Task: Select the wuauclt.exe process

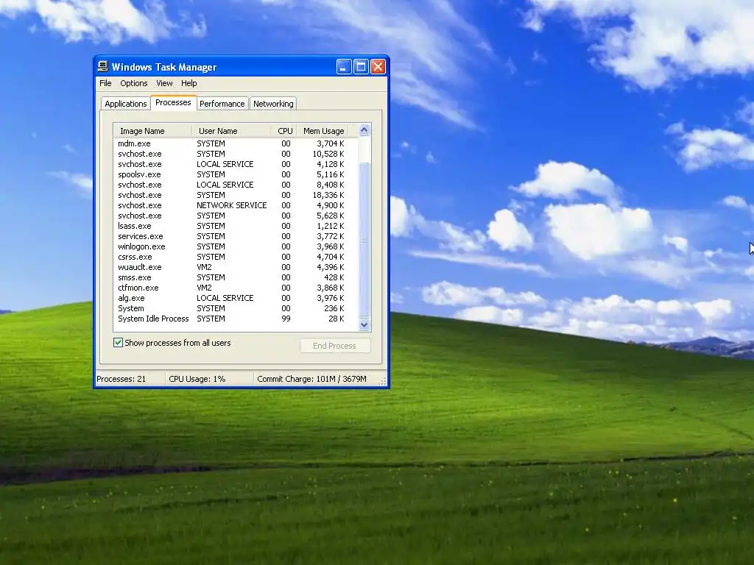Action: [x=236, y=267]
